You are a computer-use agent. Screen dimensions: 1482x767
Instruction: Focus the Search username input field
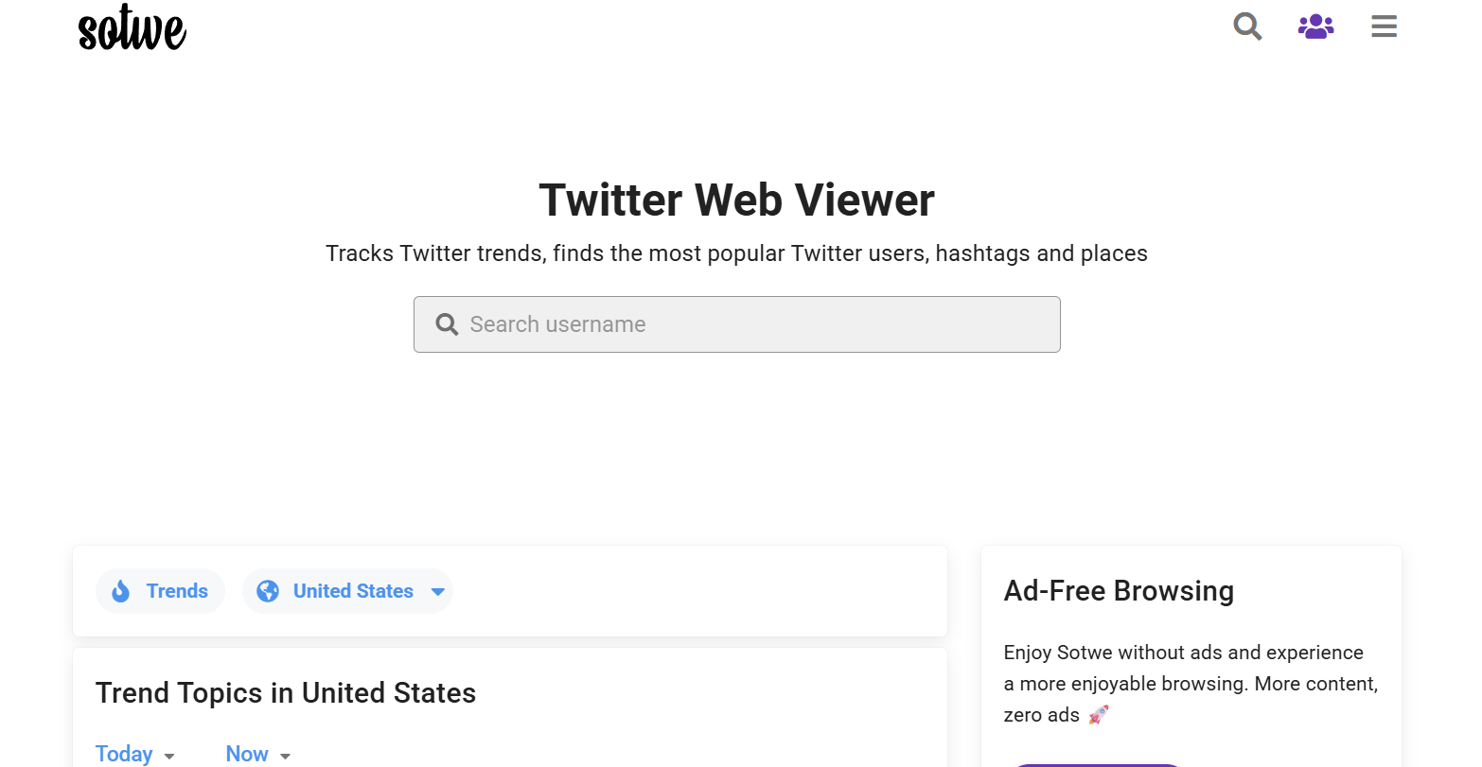point(737,324)
